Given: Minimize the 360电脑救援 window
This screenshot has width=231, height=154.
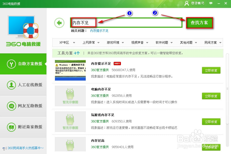Looking at the screenshot, I should [x=219, y=3].
